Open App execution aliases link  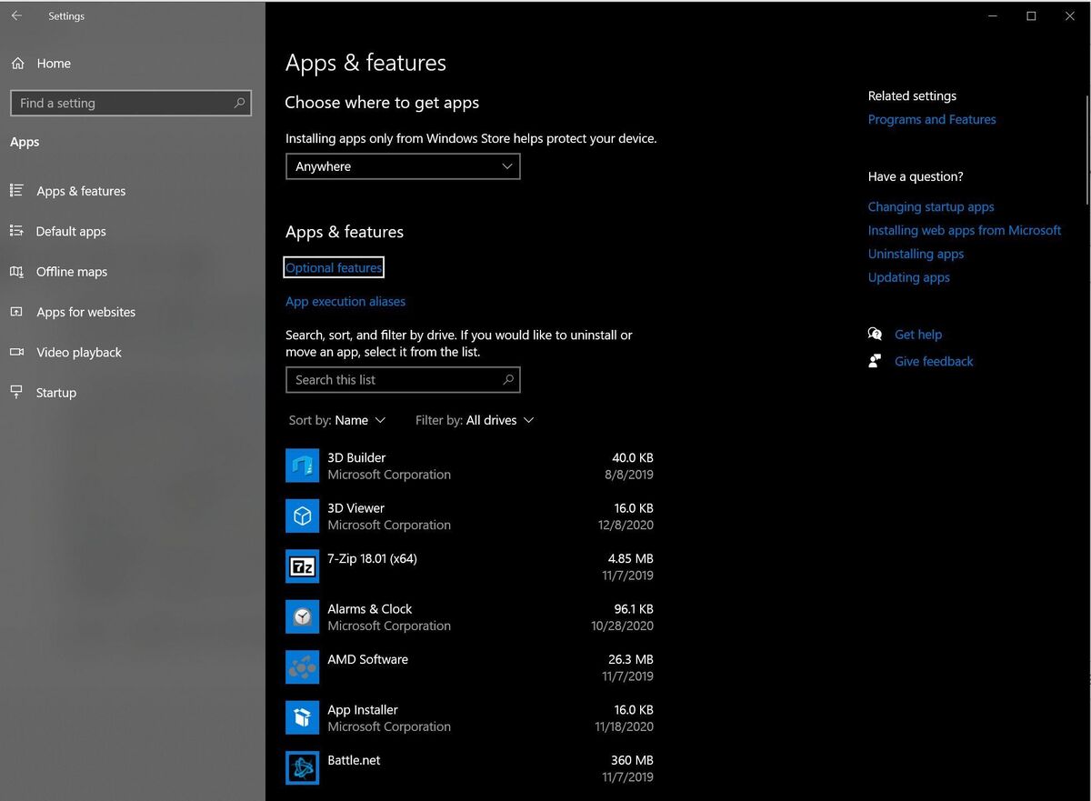345,301
